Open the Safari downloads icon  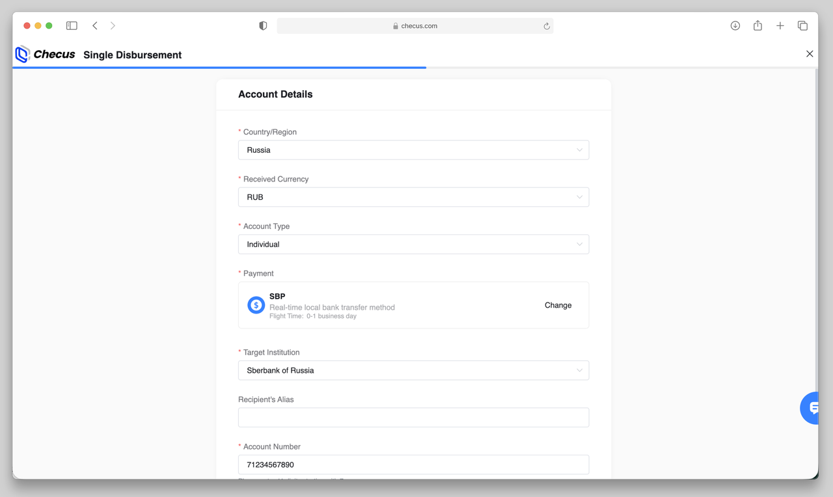point(735,26)
